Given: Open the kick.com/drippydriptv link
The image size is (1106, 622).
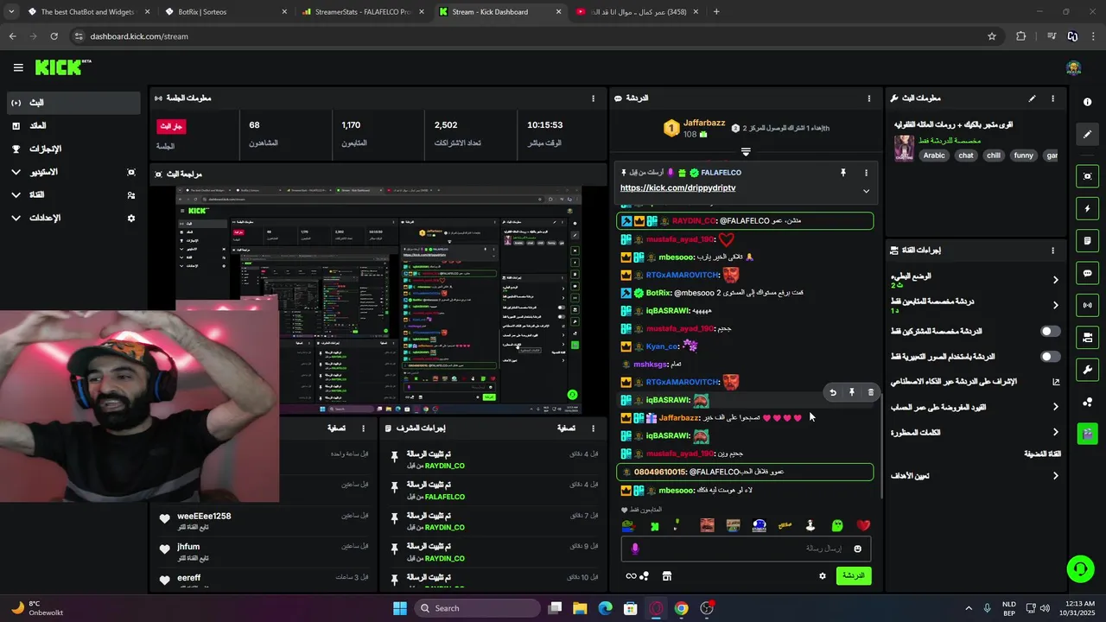Looking at the screenshot, I should click(x=677, y=187).
